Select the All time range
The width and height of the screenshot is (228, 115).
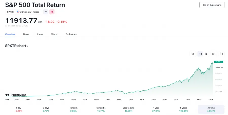point(211,109)
